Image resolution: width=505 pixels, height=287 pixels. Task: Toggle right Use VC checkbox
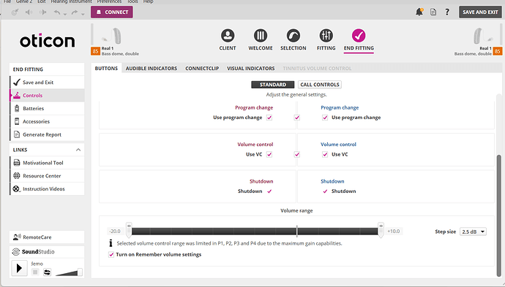click(x=325, y=155)
